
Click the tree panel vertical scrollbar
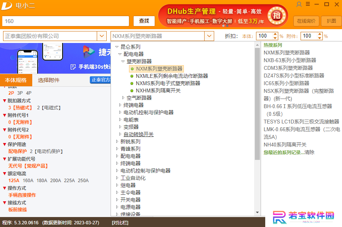point(257,128)
